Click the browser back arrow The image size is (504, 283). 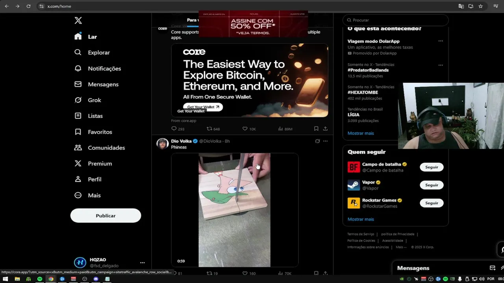(7, 6)
